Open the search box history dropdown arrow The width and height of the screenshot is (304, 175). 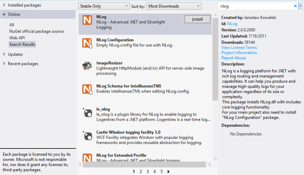point(301,6)
